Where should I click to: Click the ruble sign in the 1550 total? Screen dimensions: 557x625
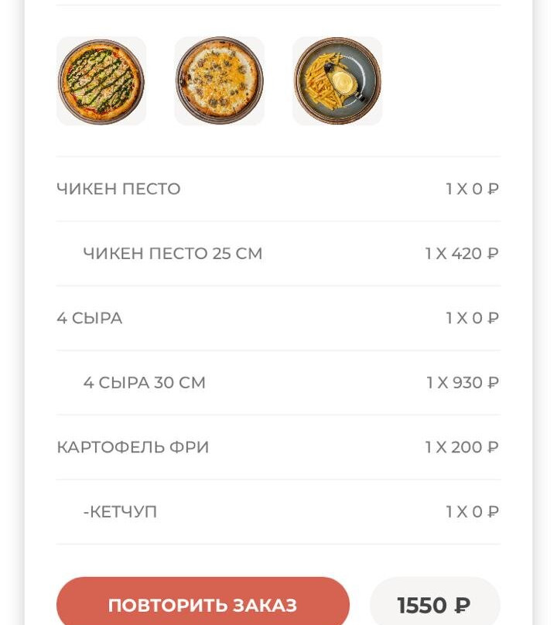[x=463, y=605]
